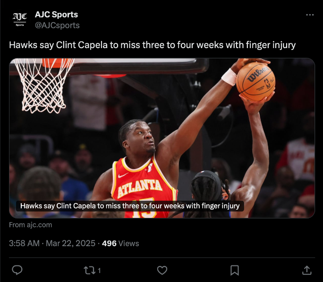View the 496 Views count
Image resolution: width=323 pixels, height=282 pixels.
point(120,243)
